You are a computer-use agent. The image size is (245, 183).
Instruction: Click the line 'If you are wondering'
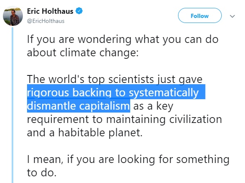tap(123, 39)
